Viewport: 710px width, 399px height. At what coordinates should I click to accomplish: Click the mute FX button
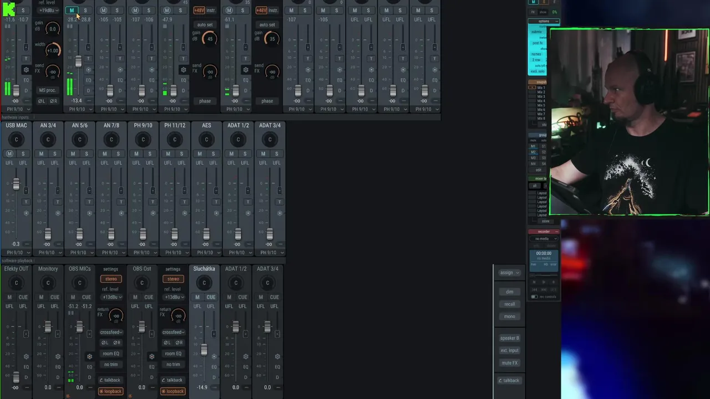[x=510, y=363]
